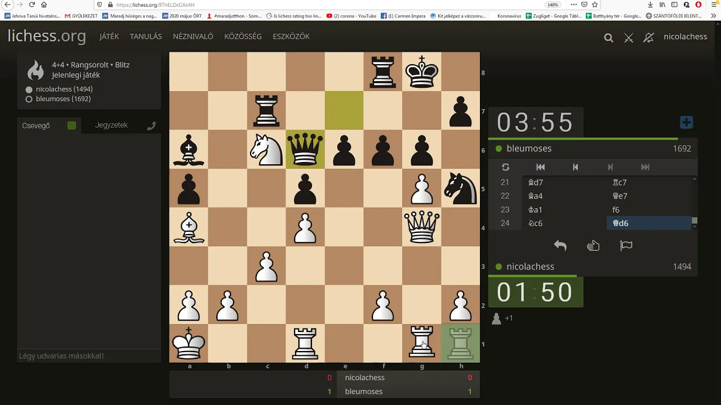Jump to the last move
721x405 pixels.
tap(646, 167)
